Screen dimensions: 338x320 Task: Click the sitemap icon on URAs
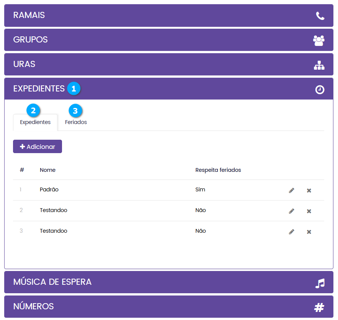pyautogui.click(x=319, y=65)
